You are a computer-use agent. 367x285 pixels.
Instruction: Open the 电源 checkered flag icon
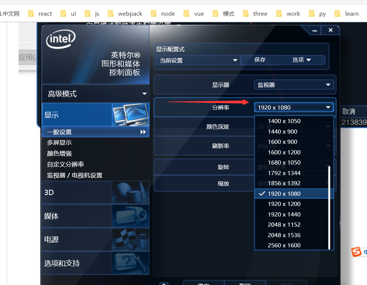[x=131, y=239]
